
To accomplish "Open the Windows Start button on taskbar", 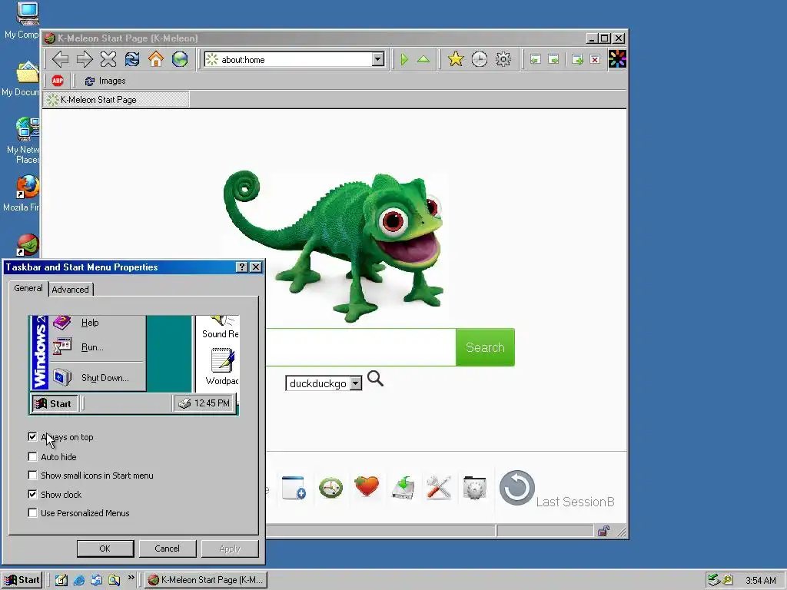I will point(22,580).
